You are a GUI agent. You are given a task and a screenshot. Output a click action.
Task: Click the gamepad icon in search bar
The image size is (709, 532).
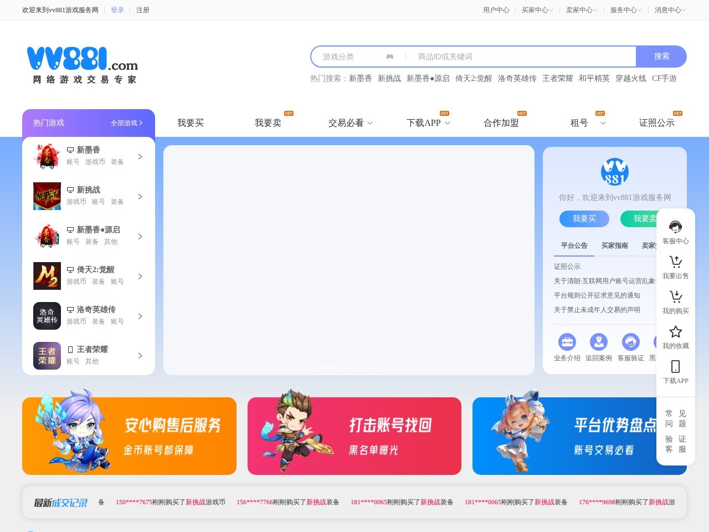tap(390, 57)
